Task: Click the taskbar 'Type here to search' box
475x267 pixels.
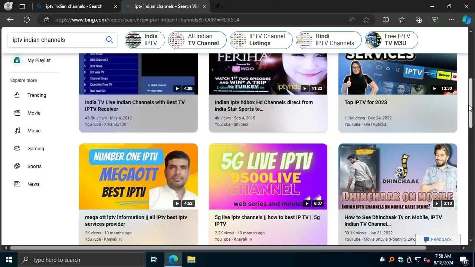Action: (x=81, y=260)
